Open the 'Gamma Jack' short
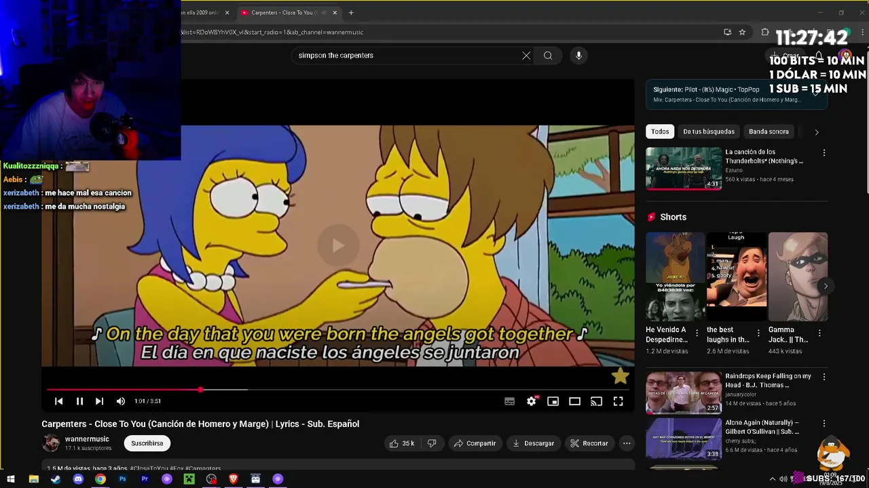The height and width of the screenshot is (488, 869). coord(798,277)
